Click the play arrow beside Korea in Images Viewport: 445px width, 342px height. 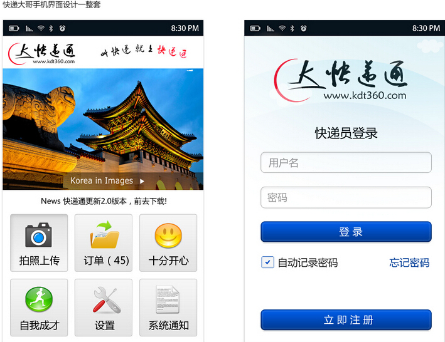[x=142, y=181]
